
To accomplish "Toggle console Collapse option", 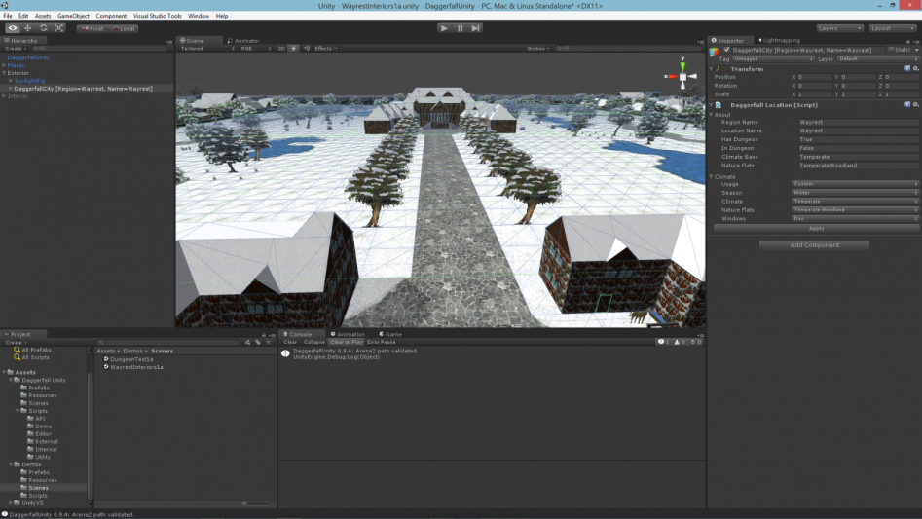I will (314, 342).
